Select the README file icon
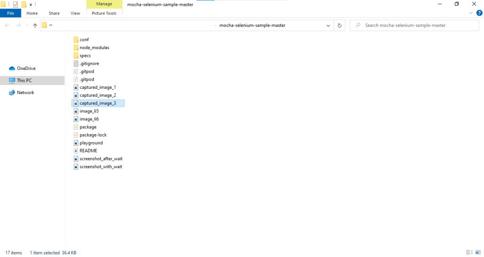484x257 pixels. click(x=76, y=151)
